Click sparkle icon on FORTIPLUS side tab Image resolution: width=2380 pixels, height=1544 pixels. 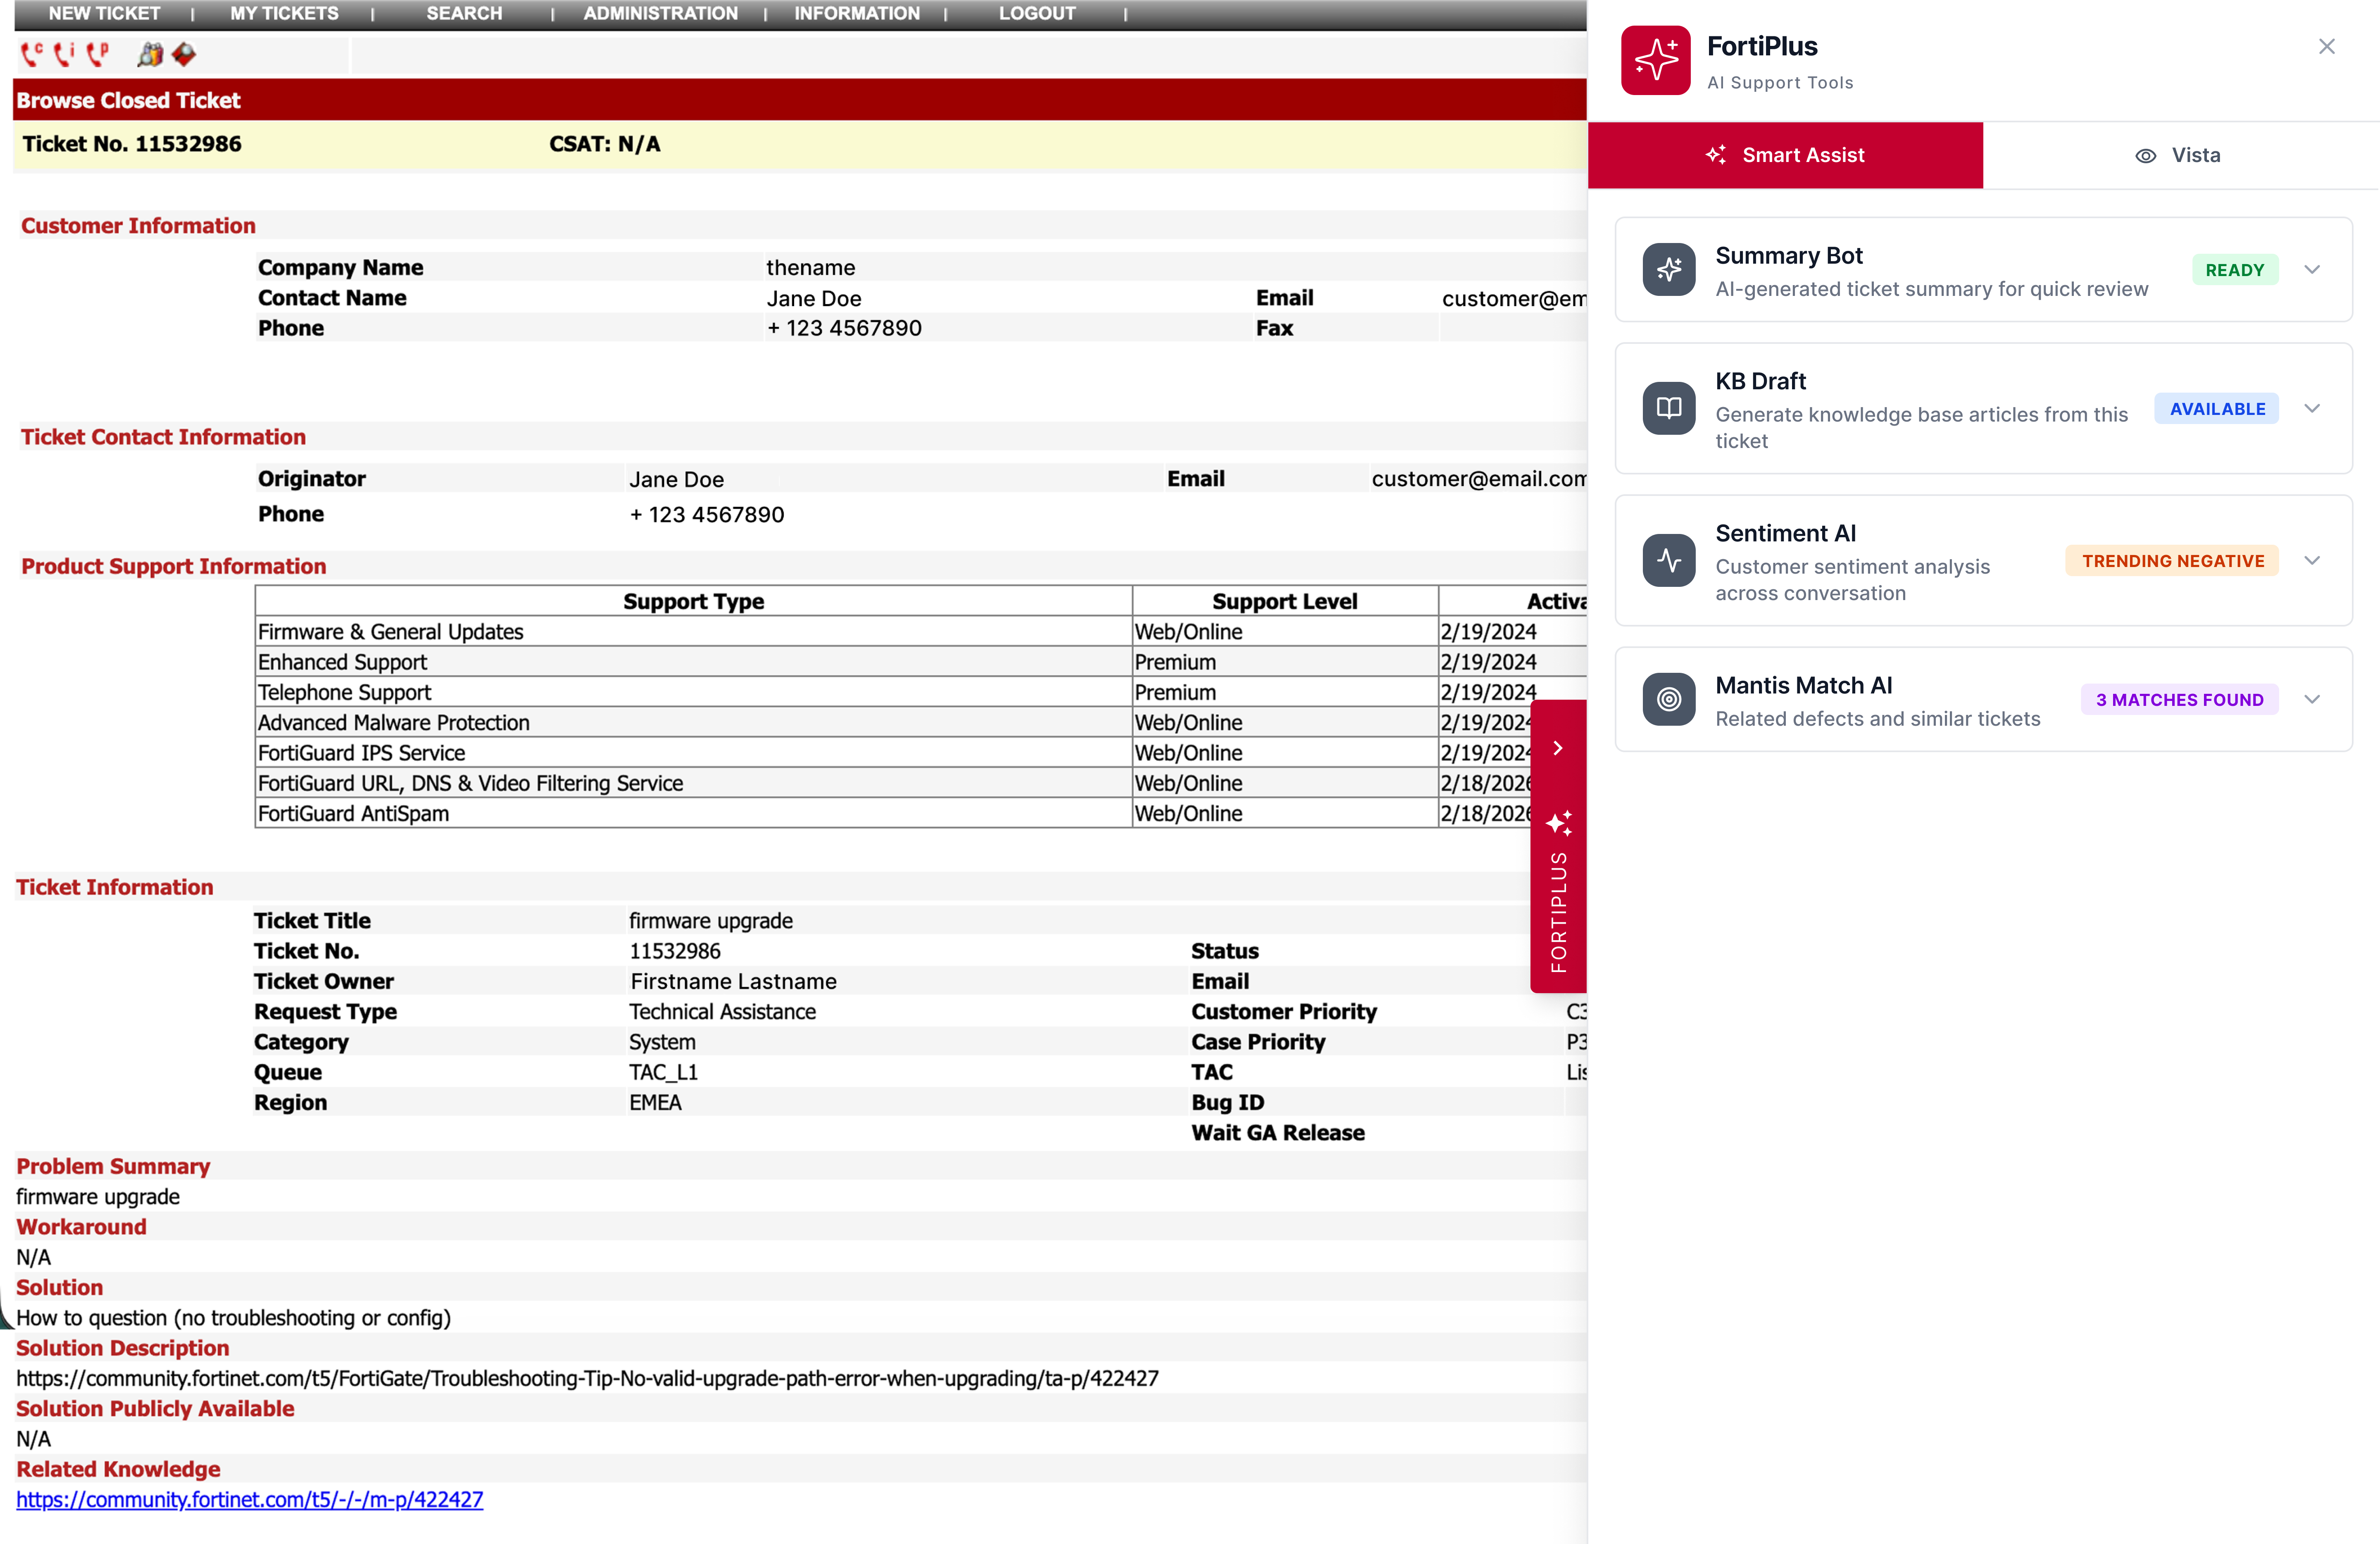click(x=1559, y=823)
